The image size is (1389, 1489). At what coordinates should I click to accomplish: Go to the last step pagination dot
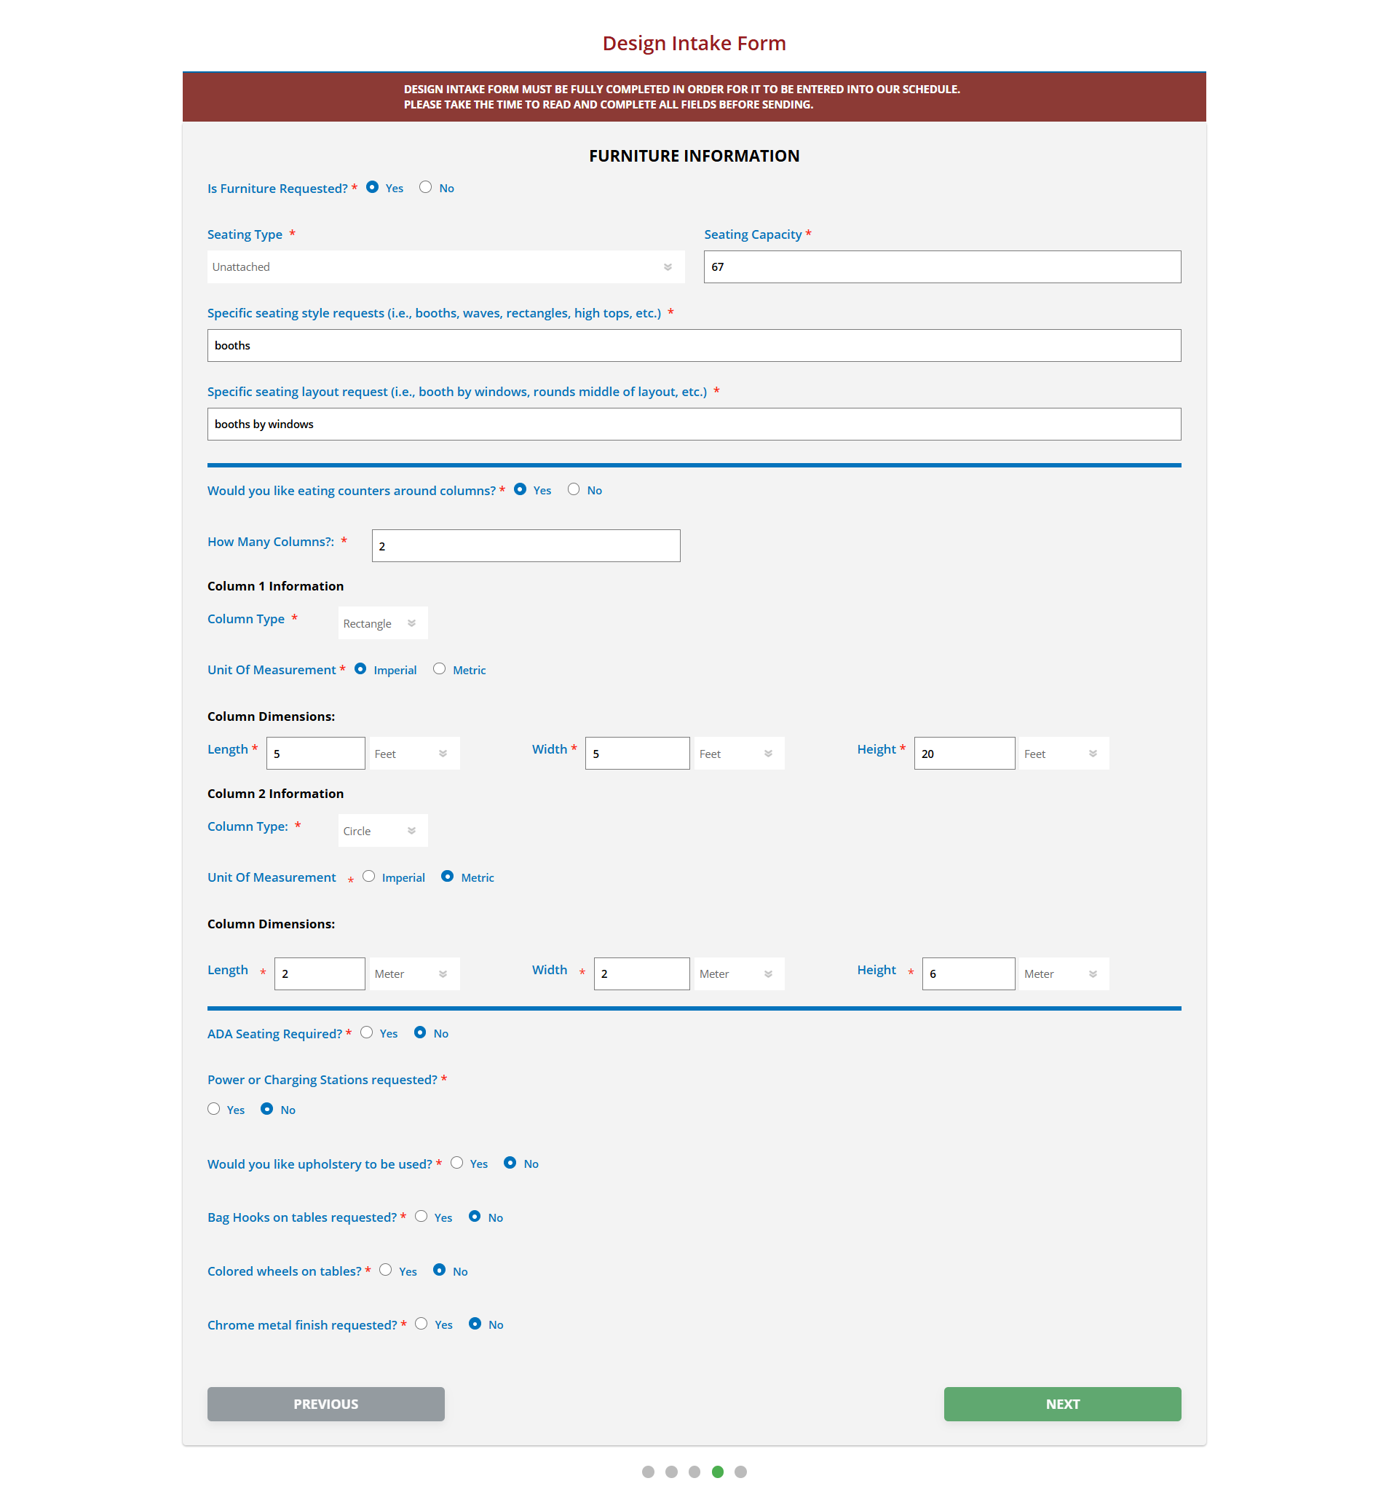(x=740, y=1472)
